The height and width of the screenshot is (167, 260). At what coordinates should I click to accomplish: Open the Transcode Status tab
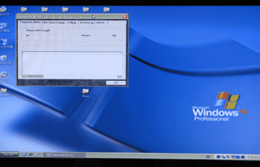30,22
